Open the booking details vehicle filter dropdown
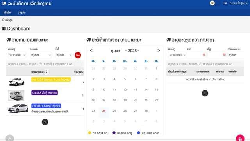The image size is (250, 141). 236,55
